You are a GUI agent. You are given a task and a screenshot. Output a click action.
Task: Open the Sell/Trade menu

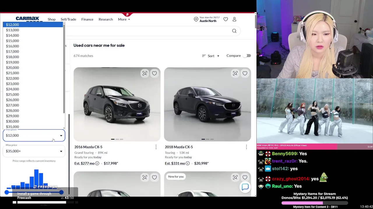[68, 19]
